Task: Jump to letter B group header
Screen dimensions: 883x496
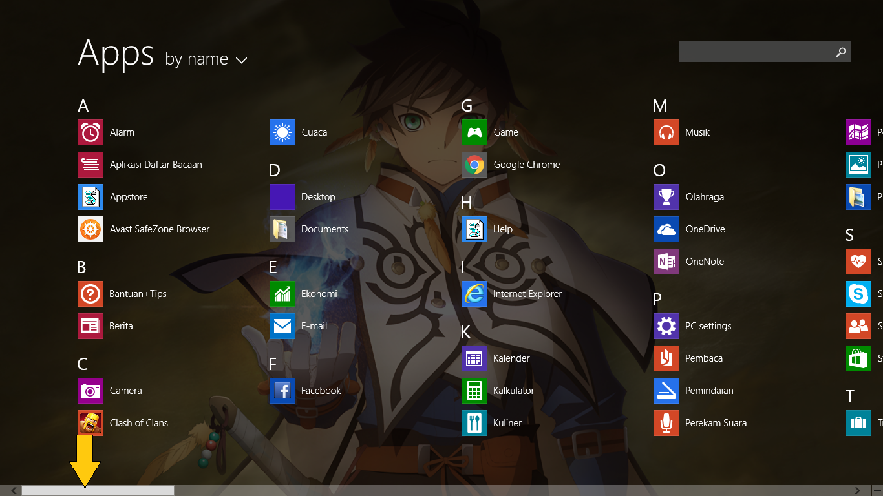Action: tap(81, 267)
